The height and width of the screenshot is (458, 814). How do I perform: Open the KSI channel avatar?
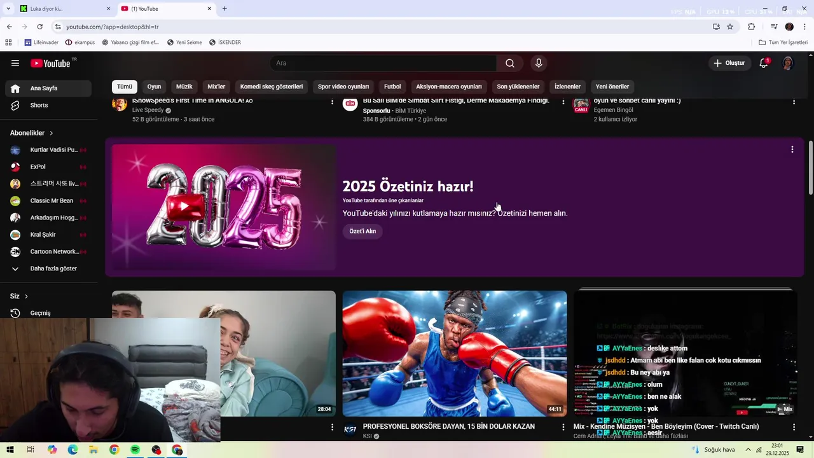[350, 430]
